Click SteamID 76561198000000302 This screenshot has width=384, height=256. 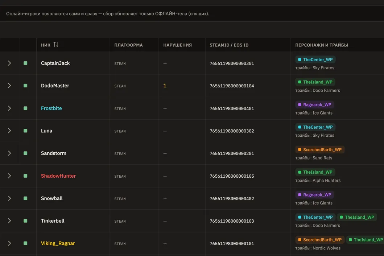[232, 131]
